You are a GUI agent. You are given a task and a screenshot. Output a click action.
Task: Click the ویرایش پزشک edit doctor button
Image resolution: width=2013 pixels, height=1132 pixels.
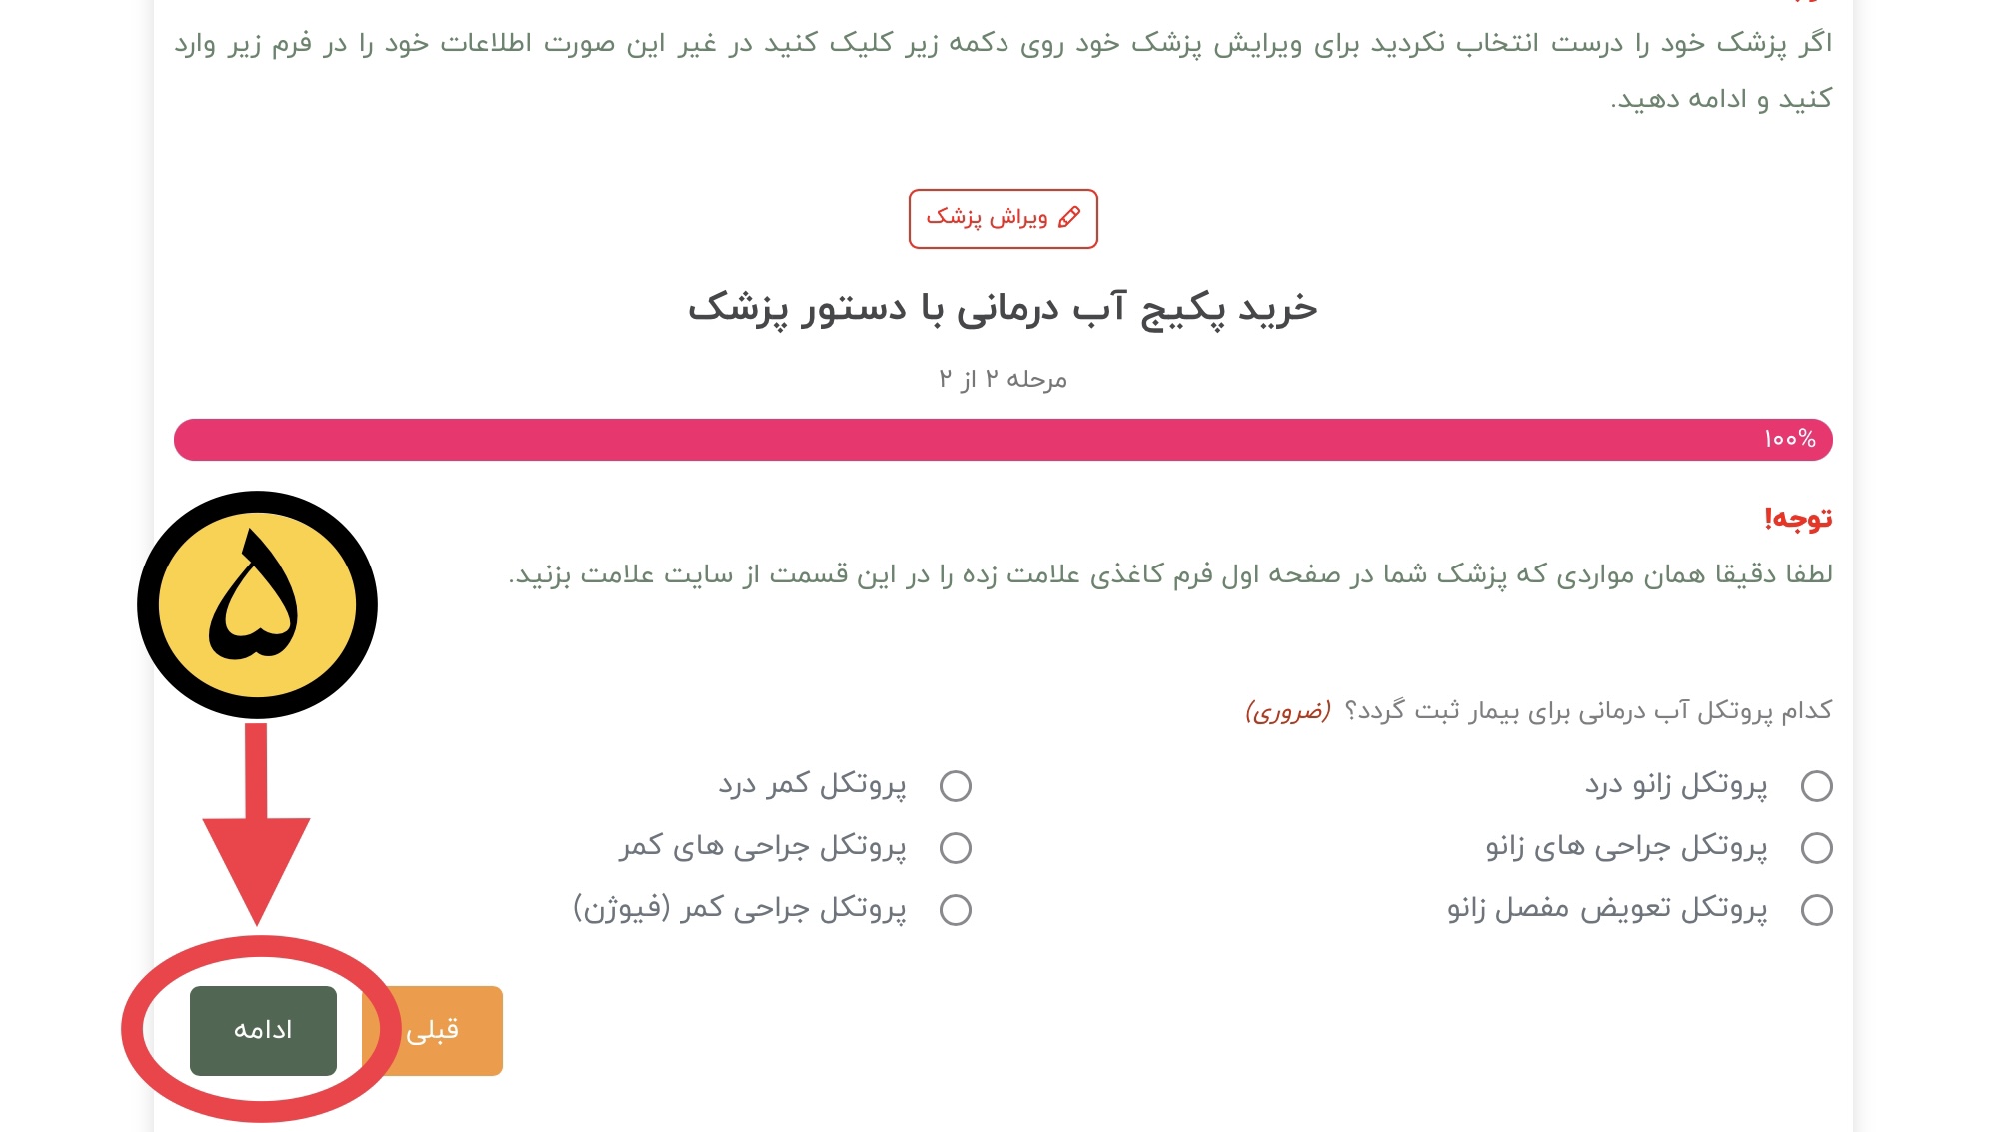1003,219
